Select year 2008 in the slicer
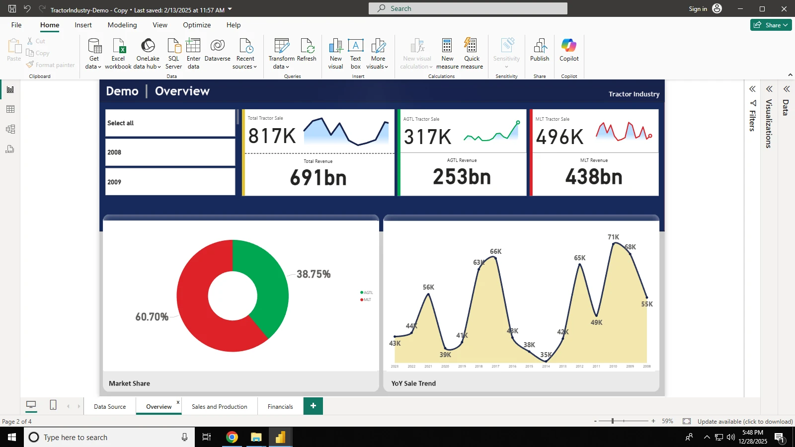 (x=170, y=152)
